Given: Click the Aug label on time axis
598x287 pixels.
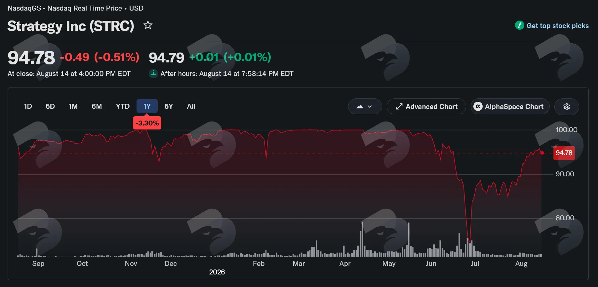Looking at the screenshot, I should 521,264.
